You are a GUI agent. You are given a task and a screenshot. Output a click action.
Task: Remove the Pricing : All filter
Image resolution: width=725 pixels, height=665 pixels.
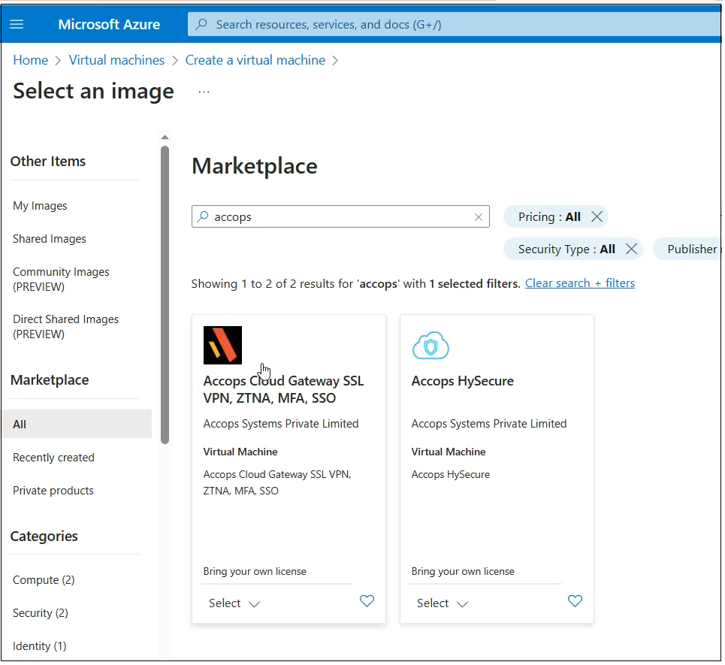tap(598, 217)
